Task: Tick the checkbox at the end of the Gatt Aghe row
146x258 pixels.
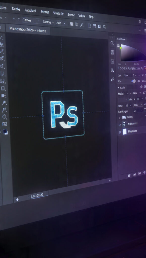Action: pos(145,110)
